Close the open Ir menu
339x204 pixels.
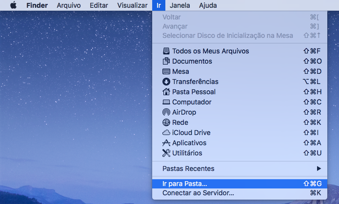[x=159, y=5]
